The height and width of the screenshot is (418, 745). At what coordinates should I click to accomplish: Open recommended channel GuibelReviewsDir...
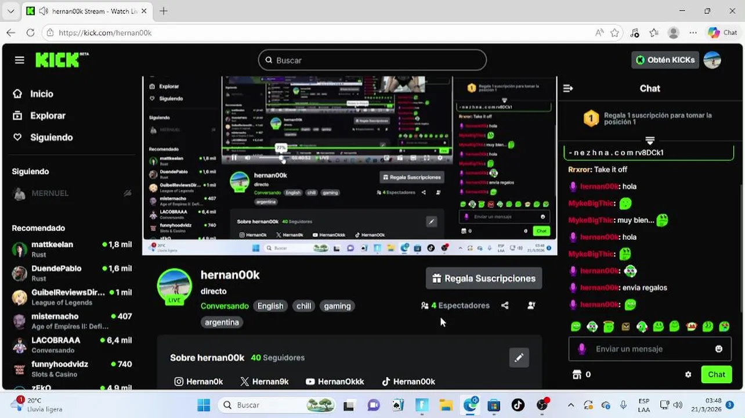point(72,297)
